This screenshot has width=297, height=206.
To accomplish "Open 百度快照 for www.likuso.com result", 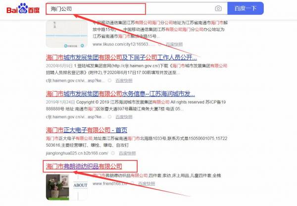I will coord(174,45).
